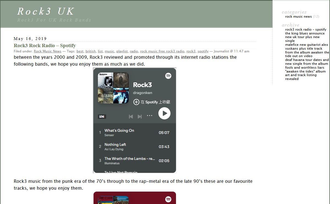Image resolution: width=330 pixels, height=204 pixels.
Task: Open the three-dot more options menu in the player
Action: (150, 116)
